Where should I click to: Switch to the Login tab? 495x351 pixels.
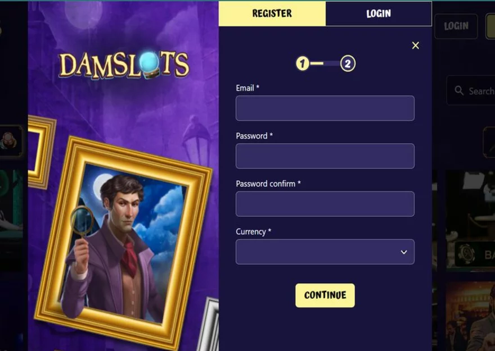[379, 13]
